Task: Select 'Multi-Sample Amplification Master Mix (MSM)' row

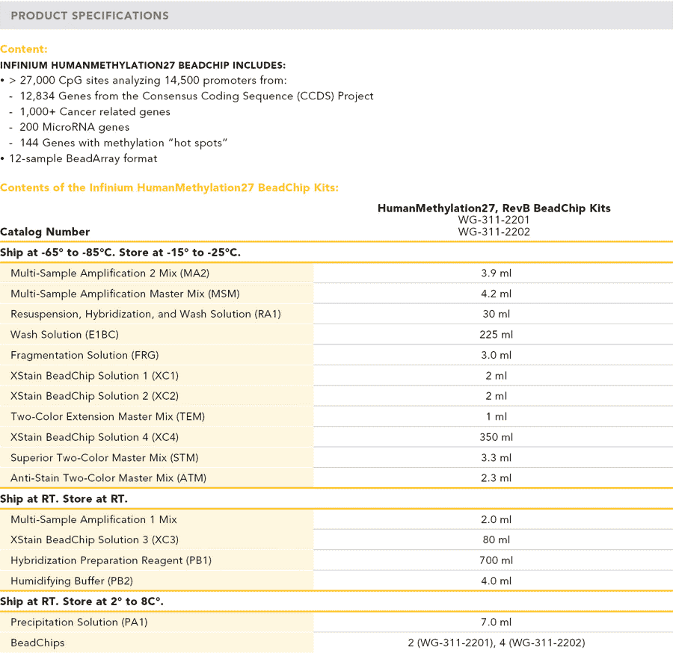Action: coord(336,294)
